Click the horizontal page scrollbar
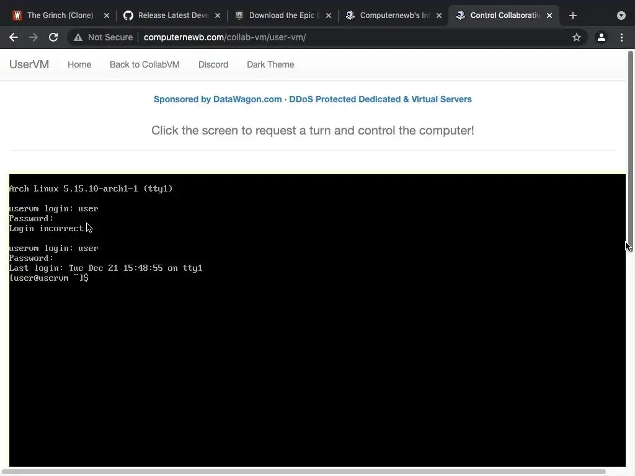The height and width of the screenshot is (476, 635). point(304,472)
